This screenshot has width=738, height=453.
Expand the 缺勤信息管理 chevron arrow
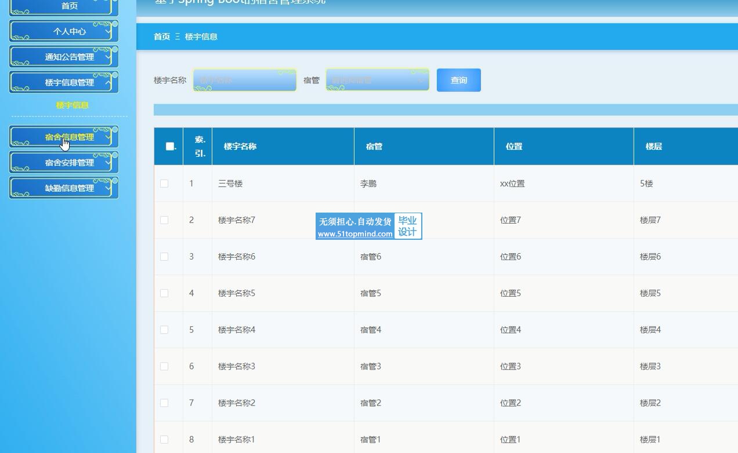coord(108,188)
